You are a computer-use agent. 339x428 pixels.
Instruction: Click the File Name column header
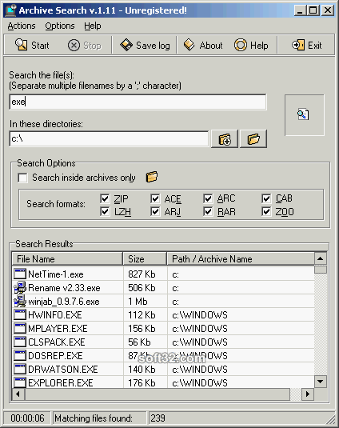pos(67,258)
